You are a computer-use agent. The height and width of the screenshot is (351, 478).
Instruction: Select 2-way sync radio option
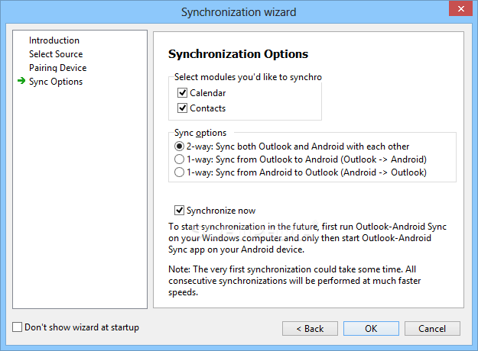coord(179,147)
